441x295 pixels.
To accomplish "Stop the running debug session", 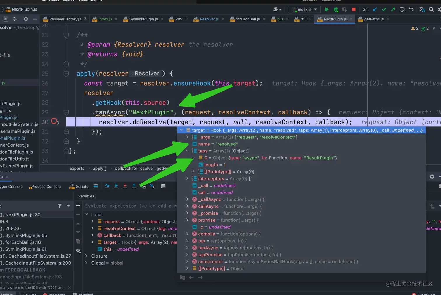I will (353, 9).
